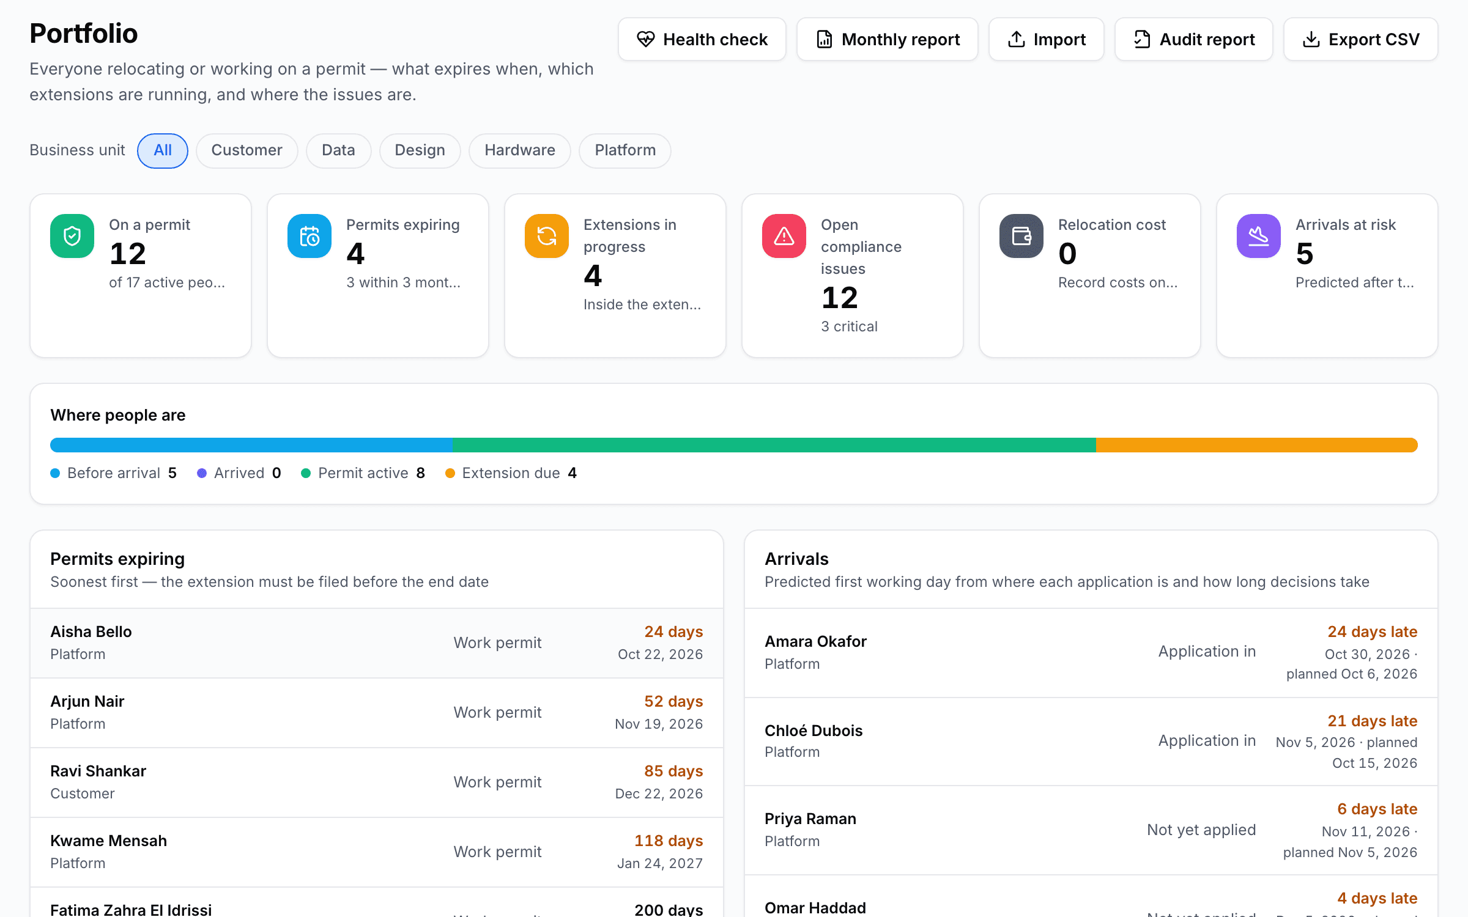Open the Monthly report
The image size is (1468, 917).
pyautogui.click(x=888, y=39)
